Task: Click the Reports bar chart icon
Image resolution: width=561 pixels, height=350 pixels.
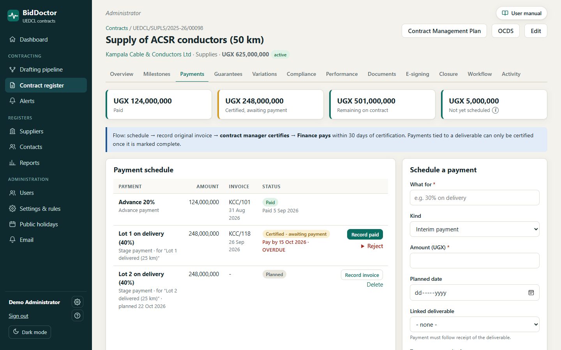Action: click(12, 163)
